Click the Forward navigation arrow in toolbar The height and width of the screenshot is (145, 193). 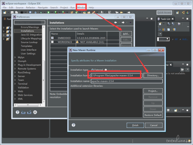click(129, 12)
